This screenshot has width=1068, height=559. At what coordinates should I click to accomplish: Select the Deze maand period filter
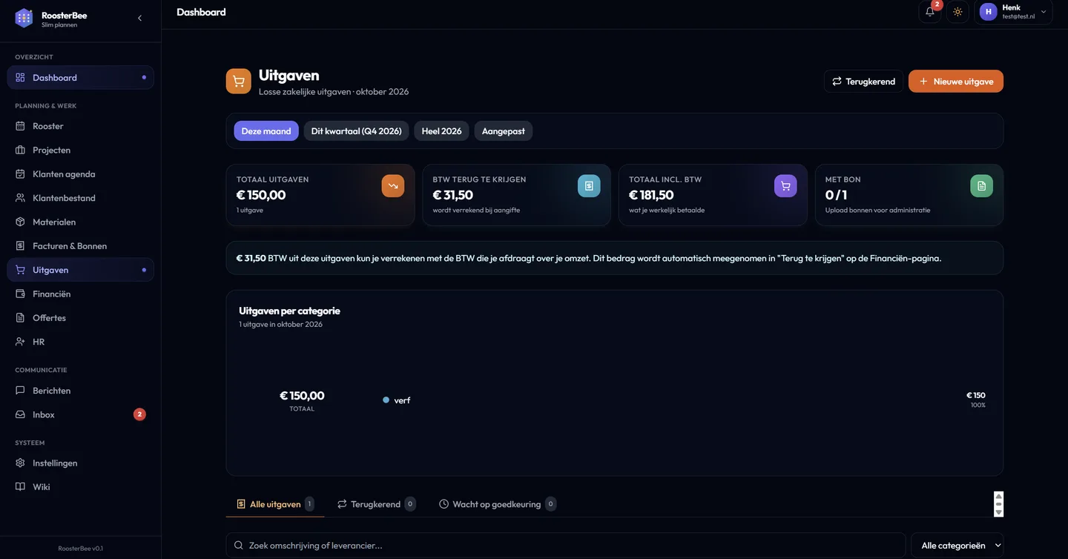click(266, 131)
